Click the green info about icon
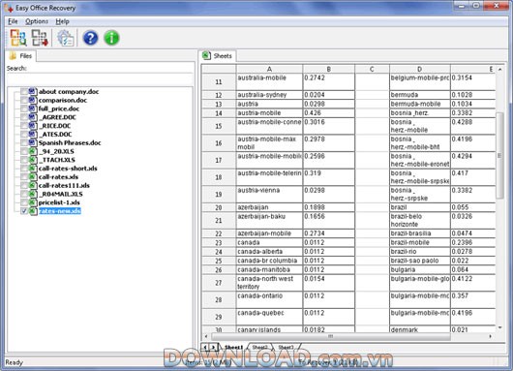The height and width of the screenshot is (371, 513). point(111,38)
